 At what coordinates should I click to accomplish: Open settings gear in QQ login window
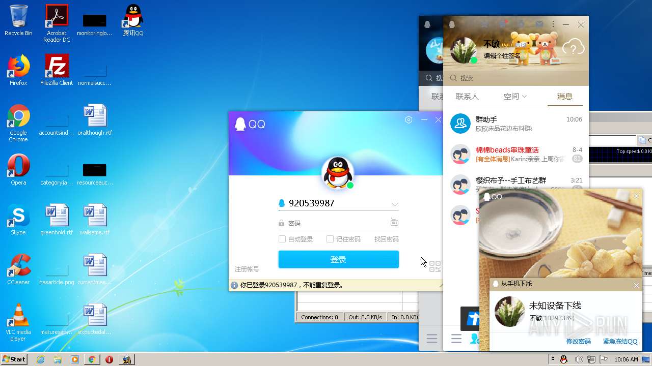(409, 120)
